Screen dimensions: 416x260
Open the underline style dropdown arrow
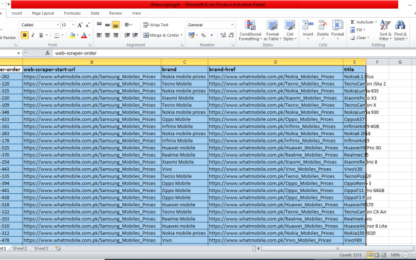(x=47, y=35)
